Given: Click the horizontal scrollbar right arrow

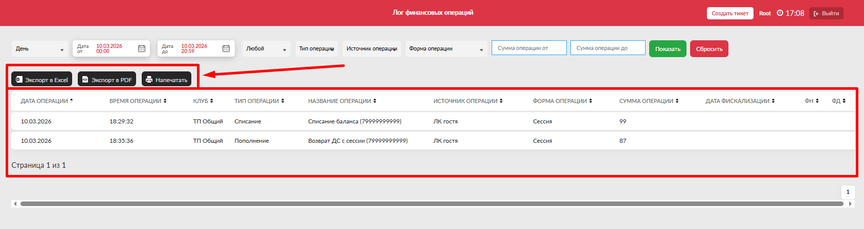Looking at the screenshot, I should click(850, 203).
